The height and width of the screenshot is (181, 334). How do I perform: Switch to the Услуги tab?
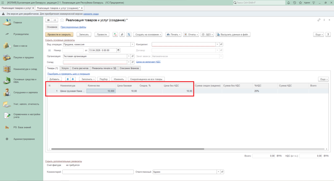click(65, 68)
